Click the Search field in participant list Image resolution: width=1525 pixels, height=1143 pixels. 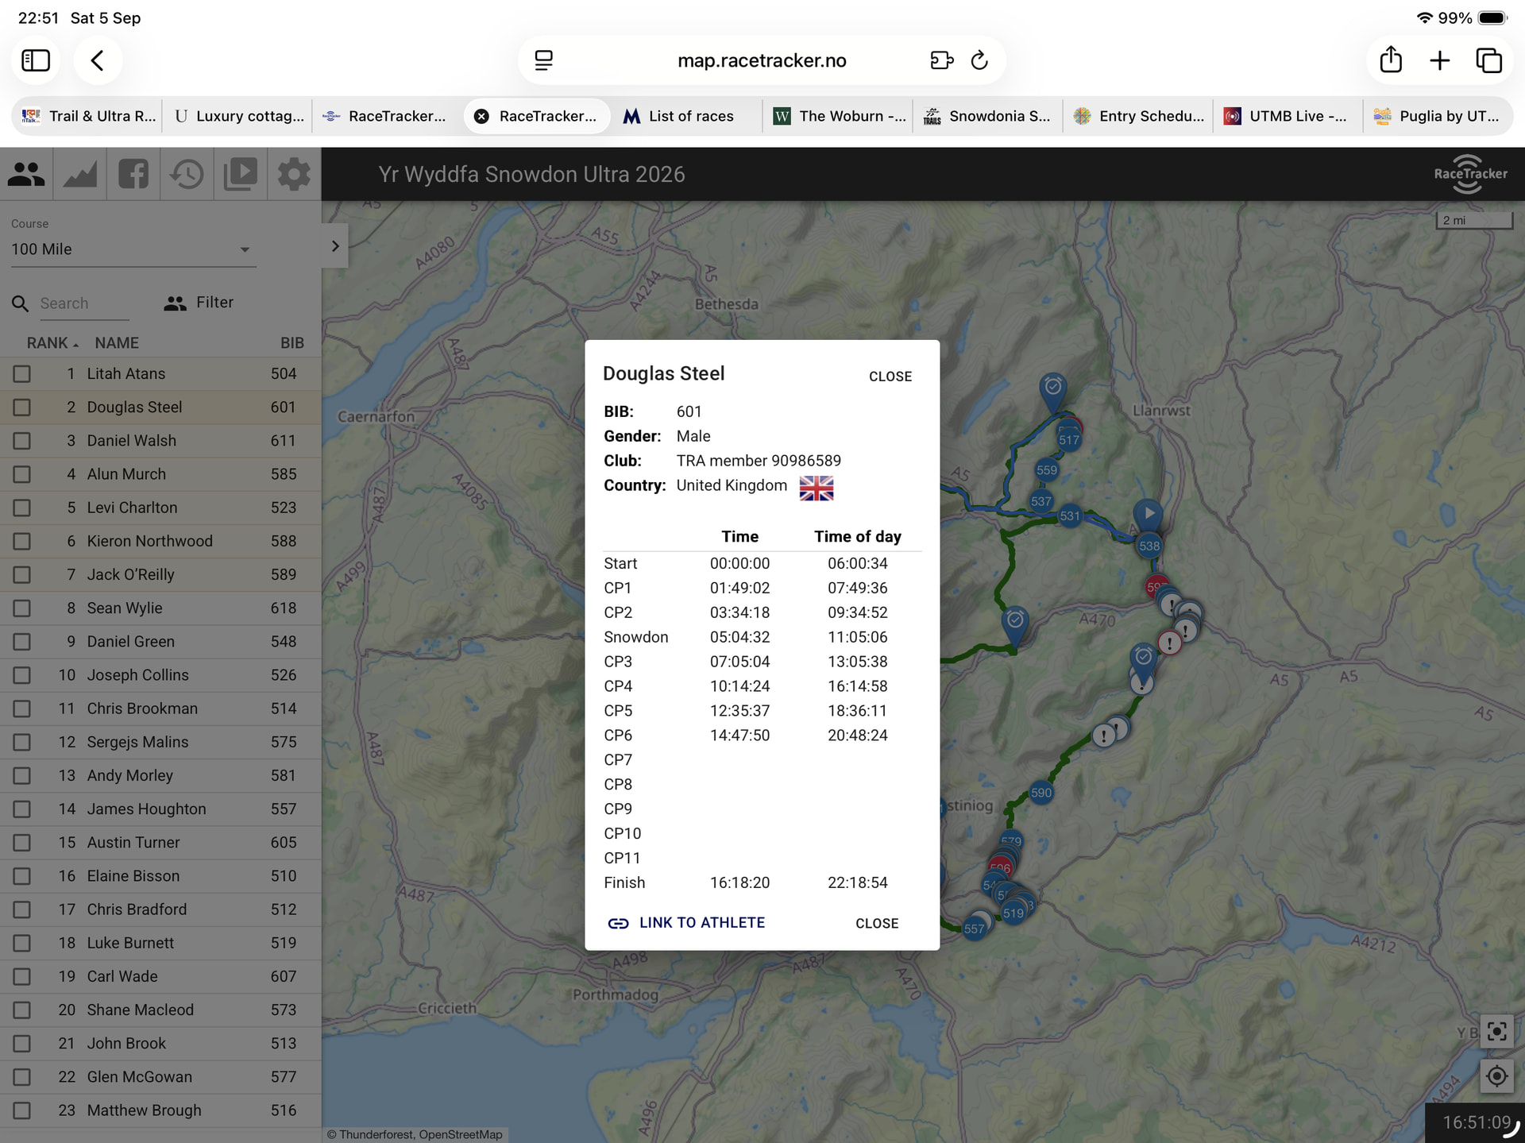(84, 303)
